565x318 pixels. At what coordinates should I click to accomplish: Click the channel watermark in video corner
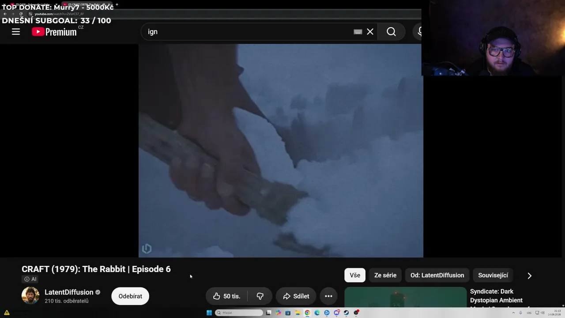(x=147, y=249)
